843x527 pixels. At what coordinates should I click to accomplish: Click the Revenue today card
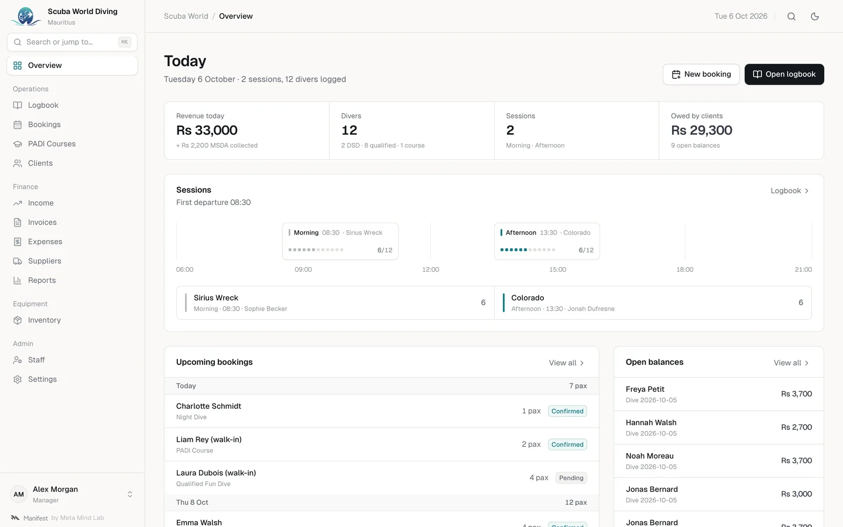[246, 131]
